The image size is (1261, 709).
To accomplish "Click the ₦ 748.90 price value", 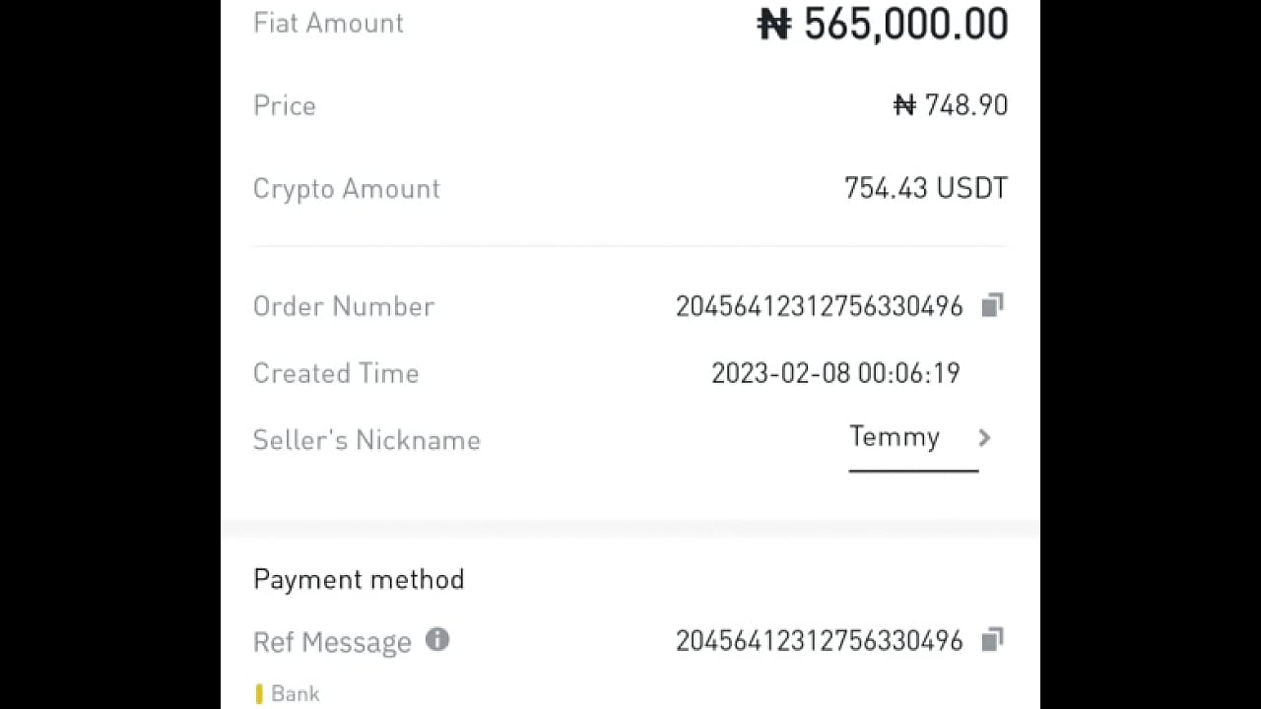I will [950, 105].
